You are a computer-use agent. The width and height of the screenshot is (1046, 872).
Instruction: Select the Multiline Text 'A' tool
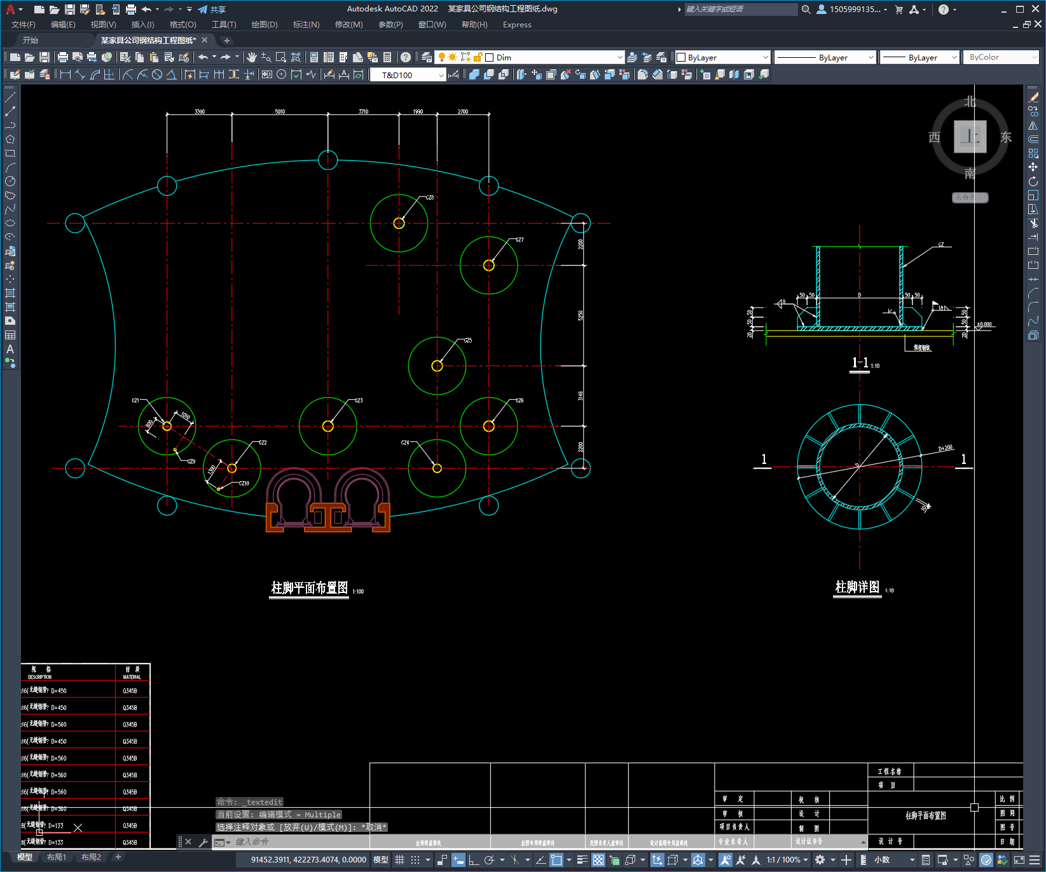coord(10,349)
